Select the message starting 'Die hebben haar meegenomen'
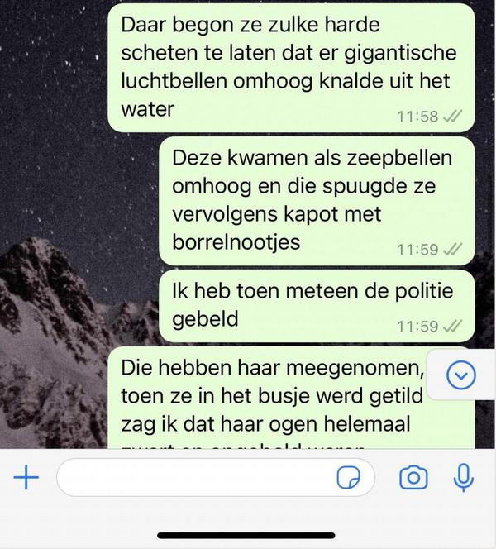This screenshot has height=549, width=496. click(x=291, y=398)
